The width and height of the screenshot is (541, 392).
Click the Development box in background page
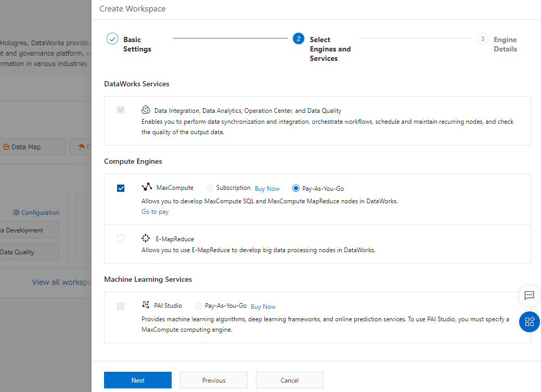(29, 230)
